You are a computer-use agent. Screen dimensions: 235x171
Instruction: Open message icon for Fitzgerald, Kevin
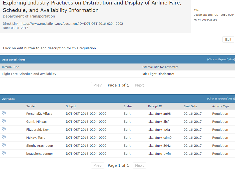4,129
